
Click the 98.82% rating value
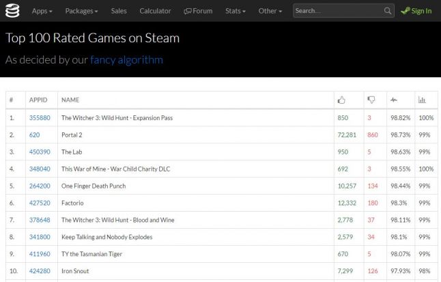pyautogui.click(x=401, y=118)
